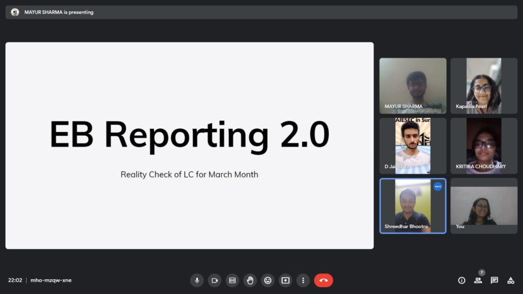Open the activities panel icon

pyautogui.click(x=511, y=280)
